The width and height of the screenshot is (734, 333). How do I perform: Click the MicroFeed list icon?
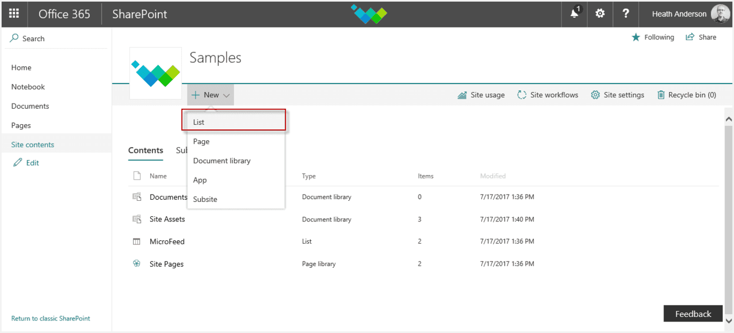coord(136,241)
